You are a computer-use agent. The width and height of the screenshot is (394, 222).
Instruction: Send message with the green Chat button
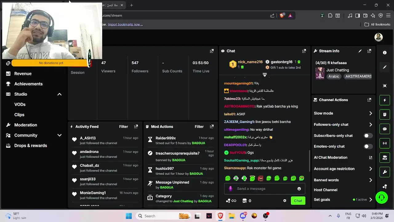pyautogui.click(x=298, y=201)
